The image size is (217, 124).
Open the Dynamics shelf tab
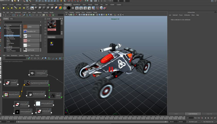pos(59,5)
